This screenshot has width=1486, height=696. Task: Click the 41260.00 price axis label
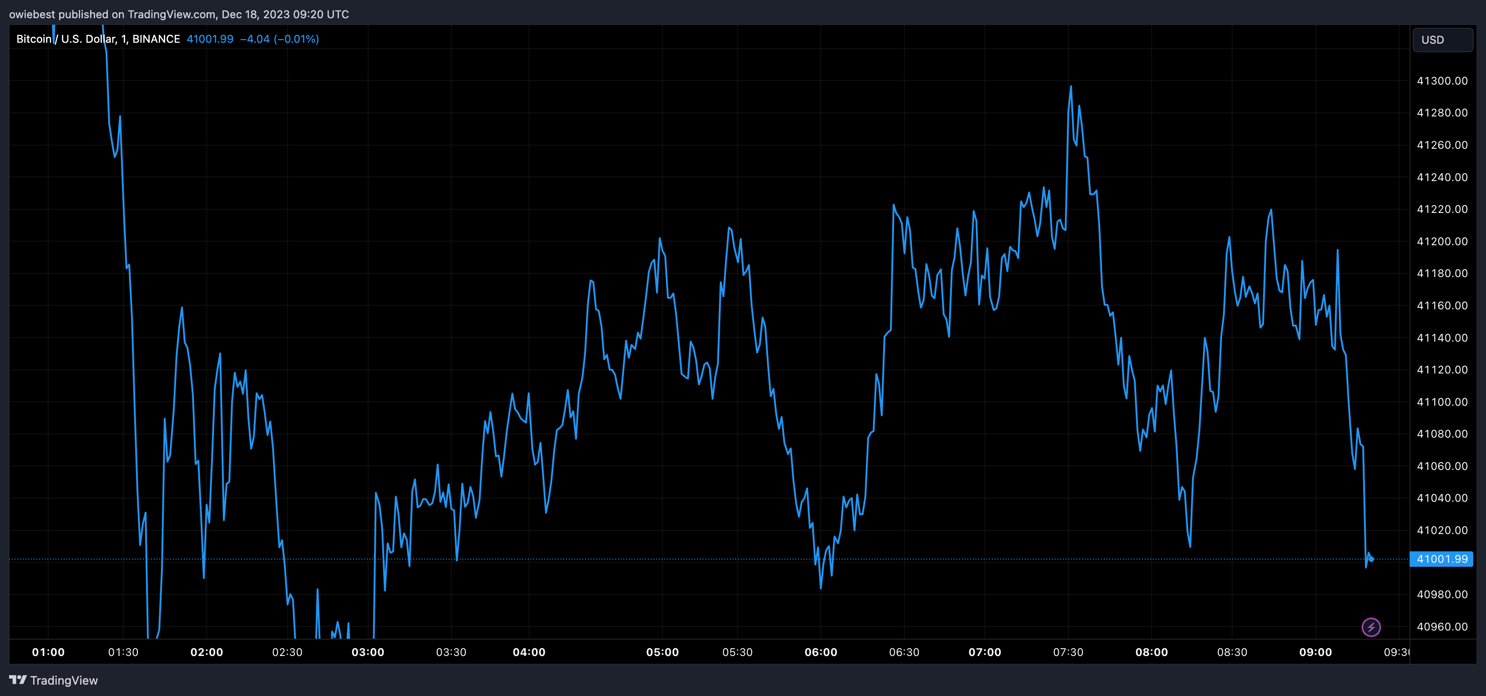tap(1442, 145)
